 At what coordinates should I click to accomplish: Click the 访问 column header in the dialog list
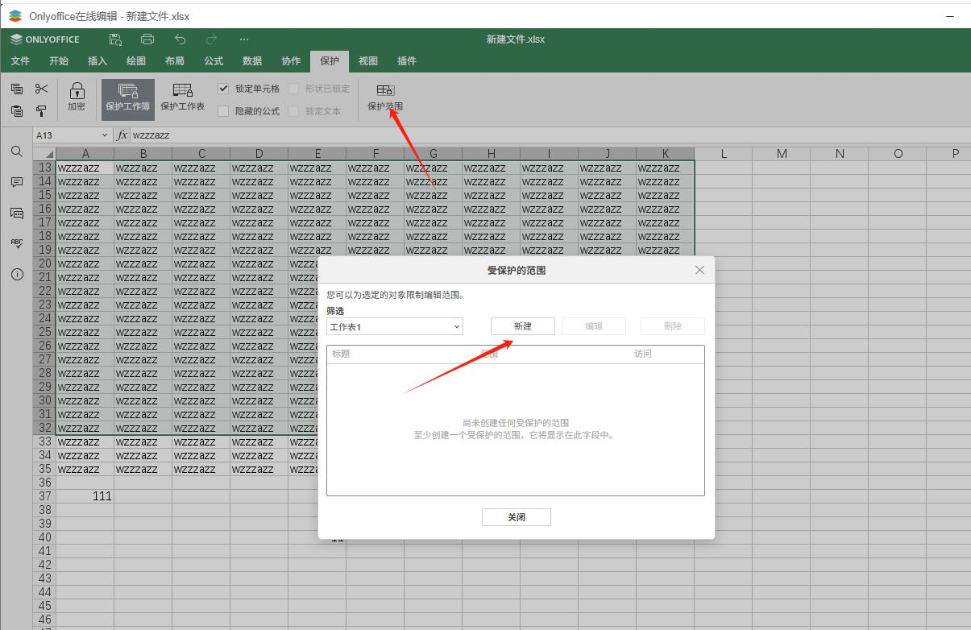point(643,354)
